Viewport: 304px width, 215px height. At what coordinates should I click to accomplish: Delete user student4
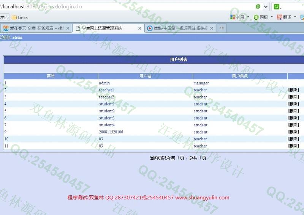293,125
